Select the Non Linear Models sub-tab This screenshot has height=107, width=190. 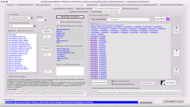112,12
